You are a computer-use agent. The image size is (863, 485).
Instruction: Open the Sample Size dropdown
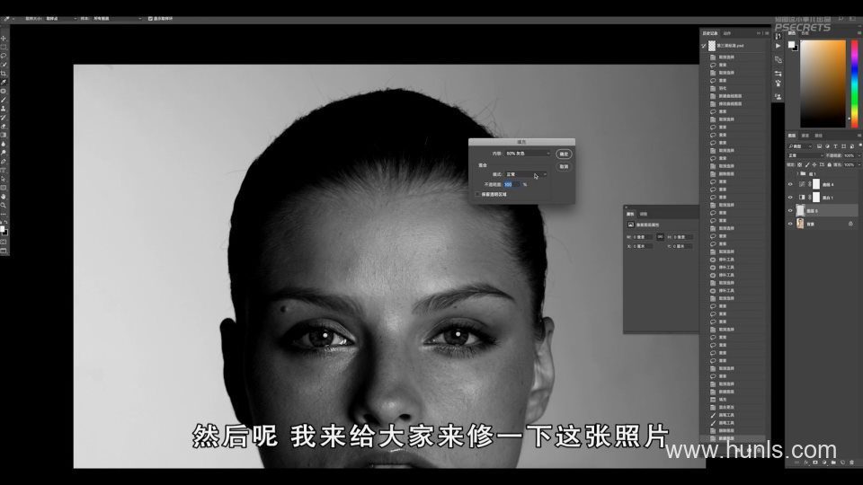tap(60, 19)
